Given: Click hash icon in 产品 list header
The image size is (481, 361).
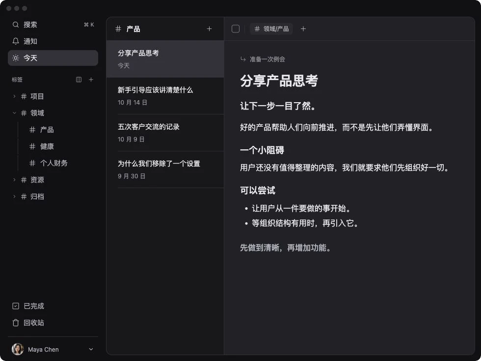Looking at the screenshot, I should pyautogui.click(x=118, y=29).
